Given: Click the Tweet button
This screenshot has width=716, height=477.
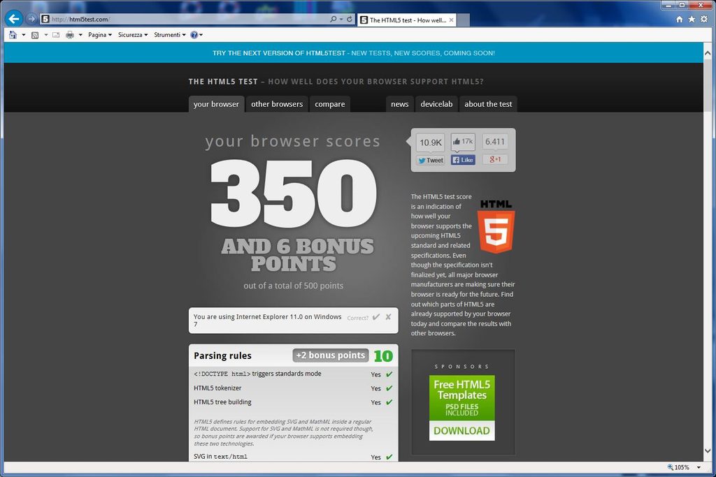Looking at the screenshot, I should 431,160.
